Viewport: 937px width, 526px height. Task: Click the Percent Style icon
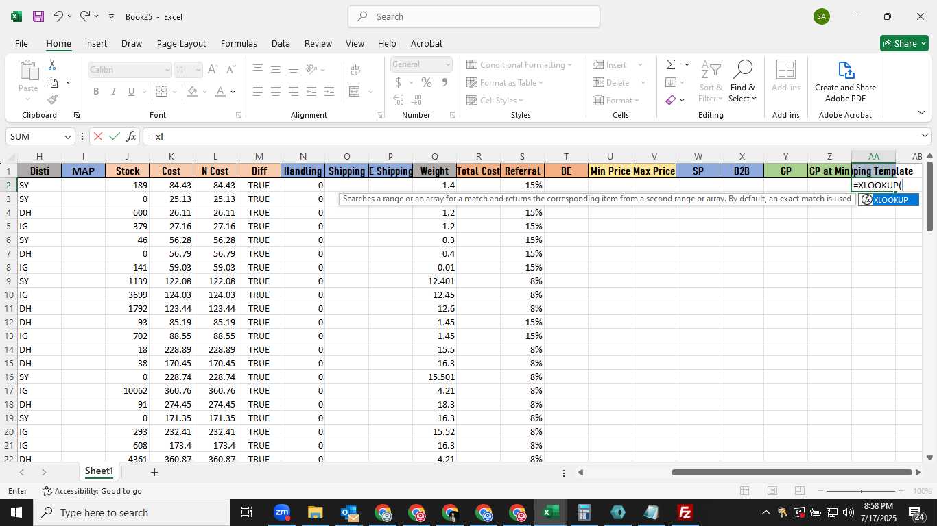(426, 82)
